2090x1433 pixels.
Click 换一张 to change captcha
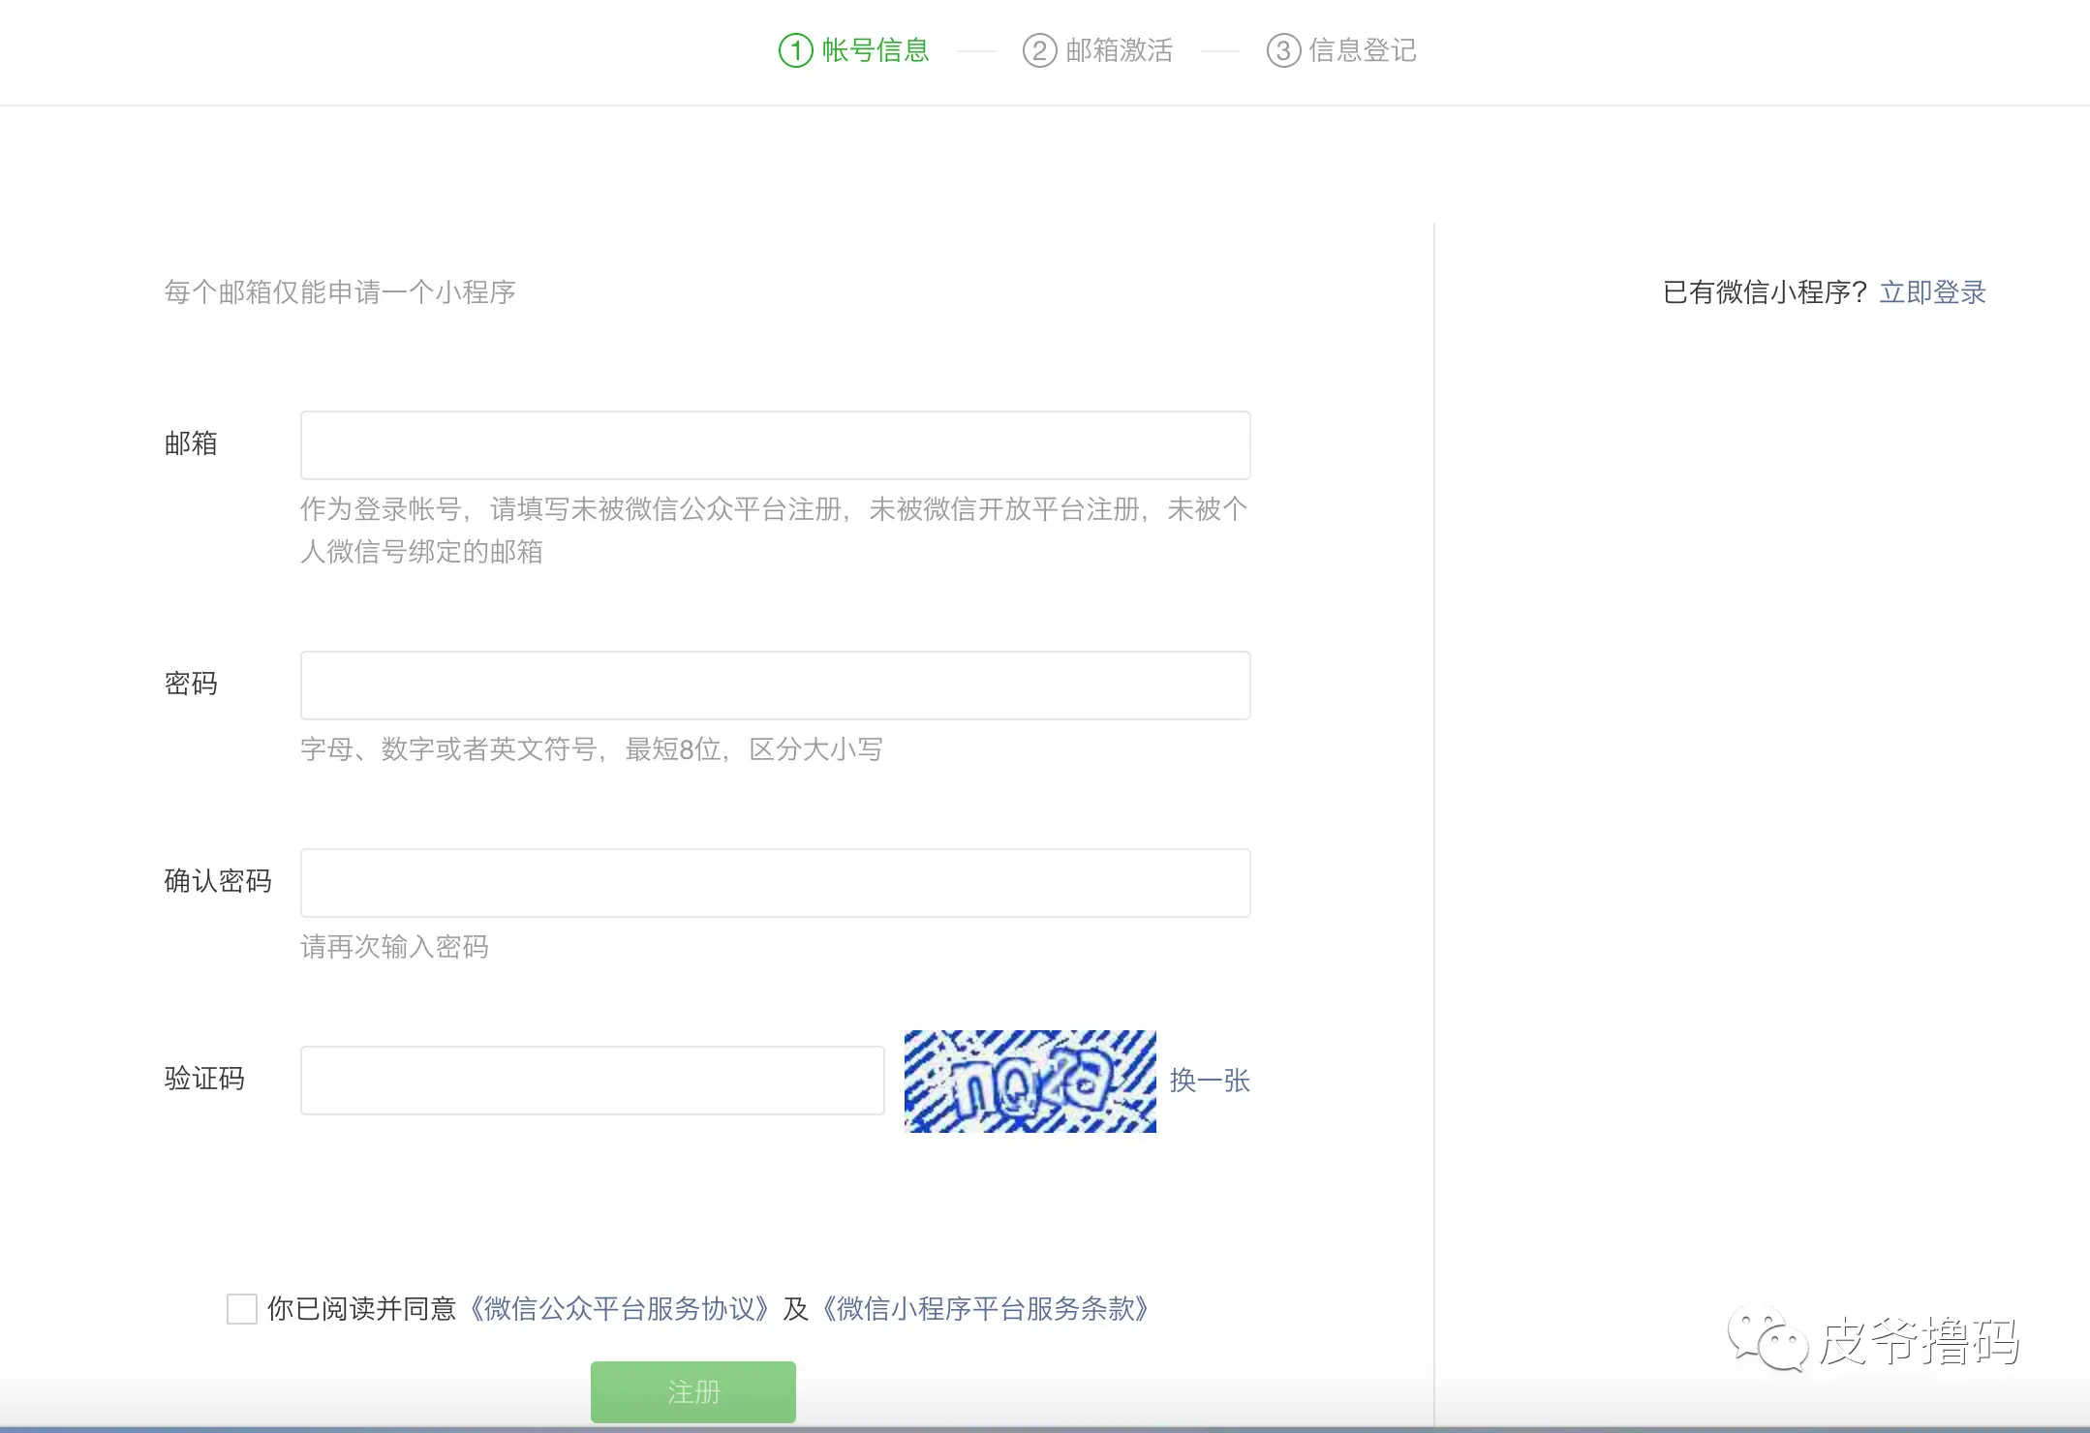point(1210,1081)
